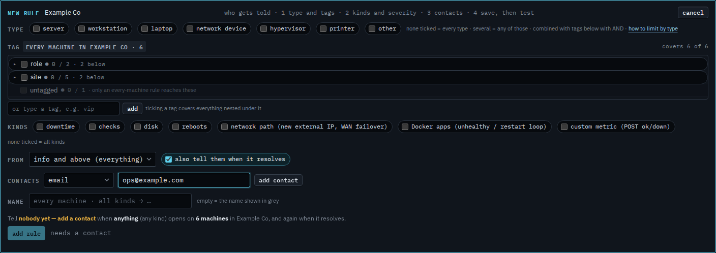The width and height of the screenshot is (716, 253).
Task: Expand the site tag tree arrow
Action: click(x=15, y=77)
